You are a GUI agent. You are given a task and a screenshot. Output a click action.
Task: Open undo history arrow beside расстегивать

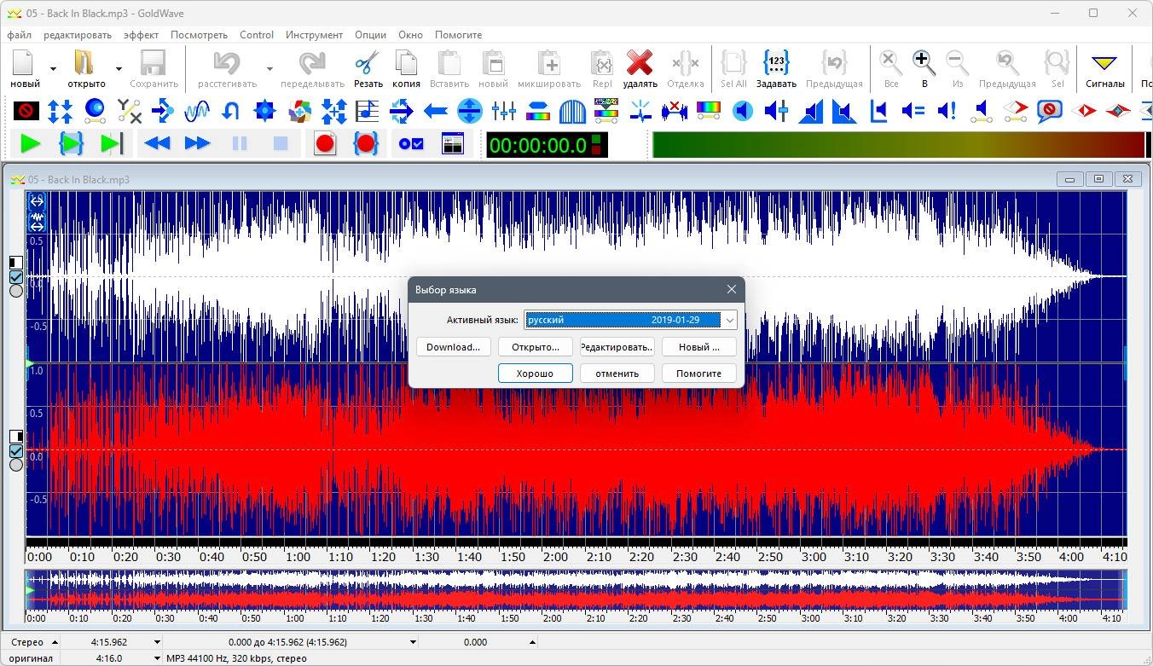point(269,69)
